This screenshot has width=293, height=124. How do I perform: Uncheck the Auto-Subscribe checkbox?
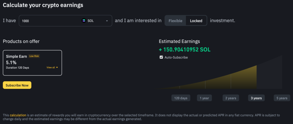(161, 57)
